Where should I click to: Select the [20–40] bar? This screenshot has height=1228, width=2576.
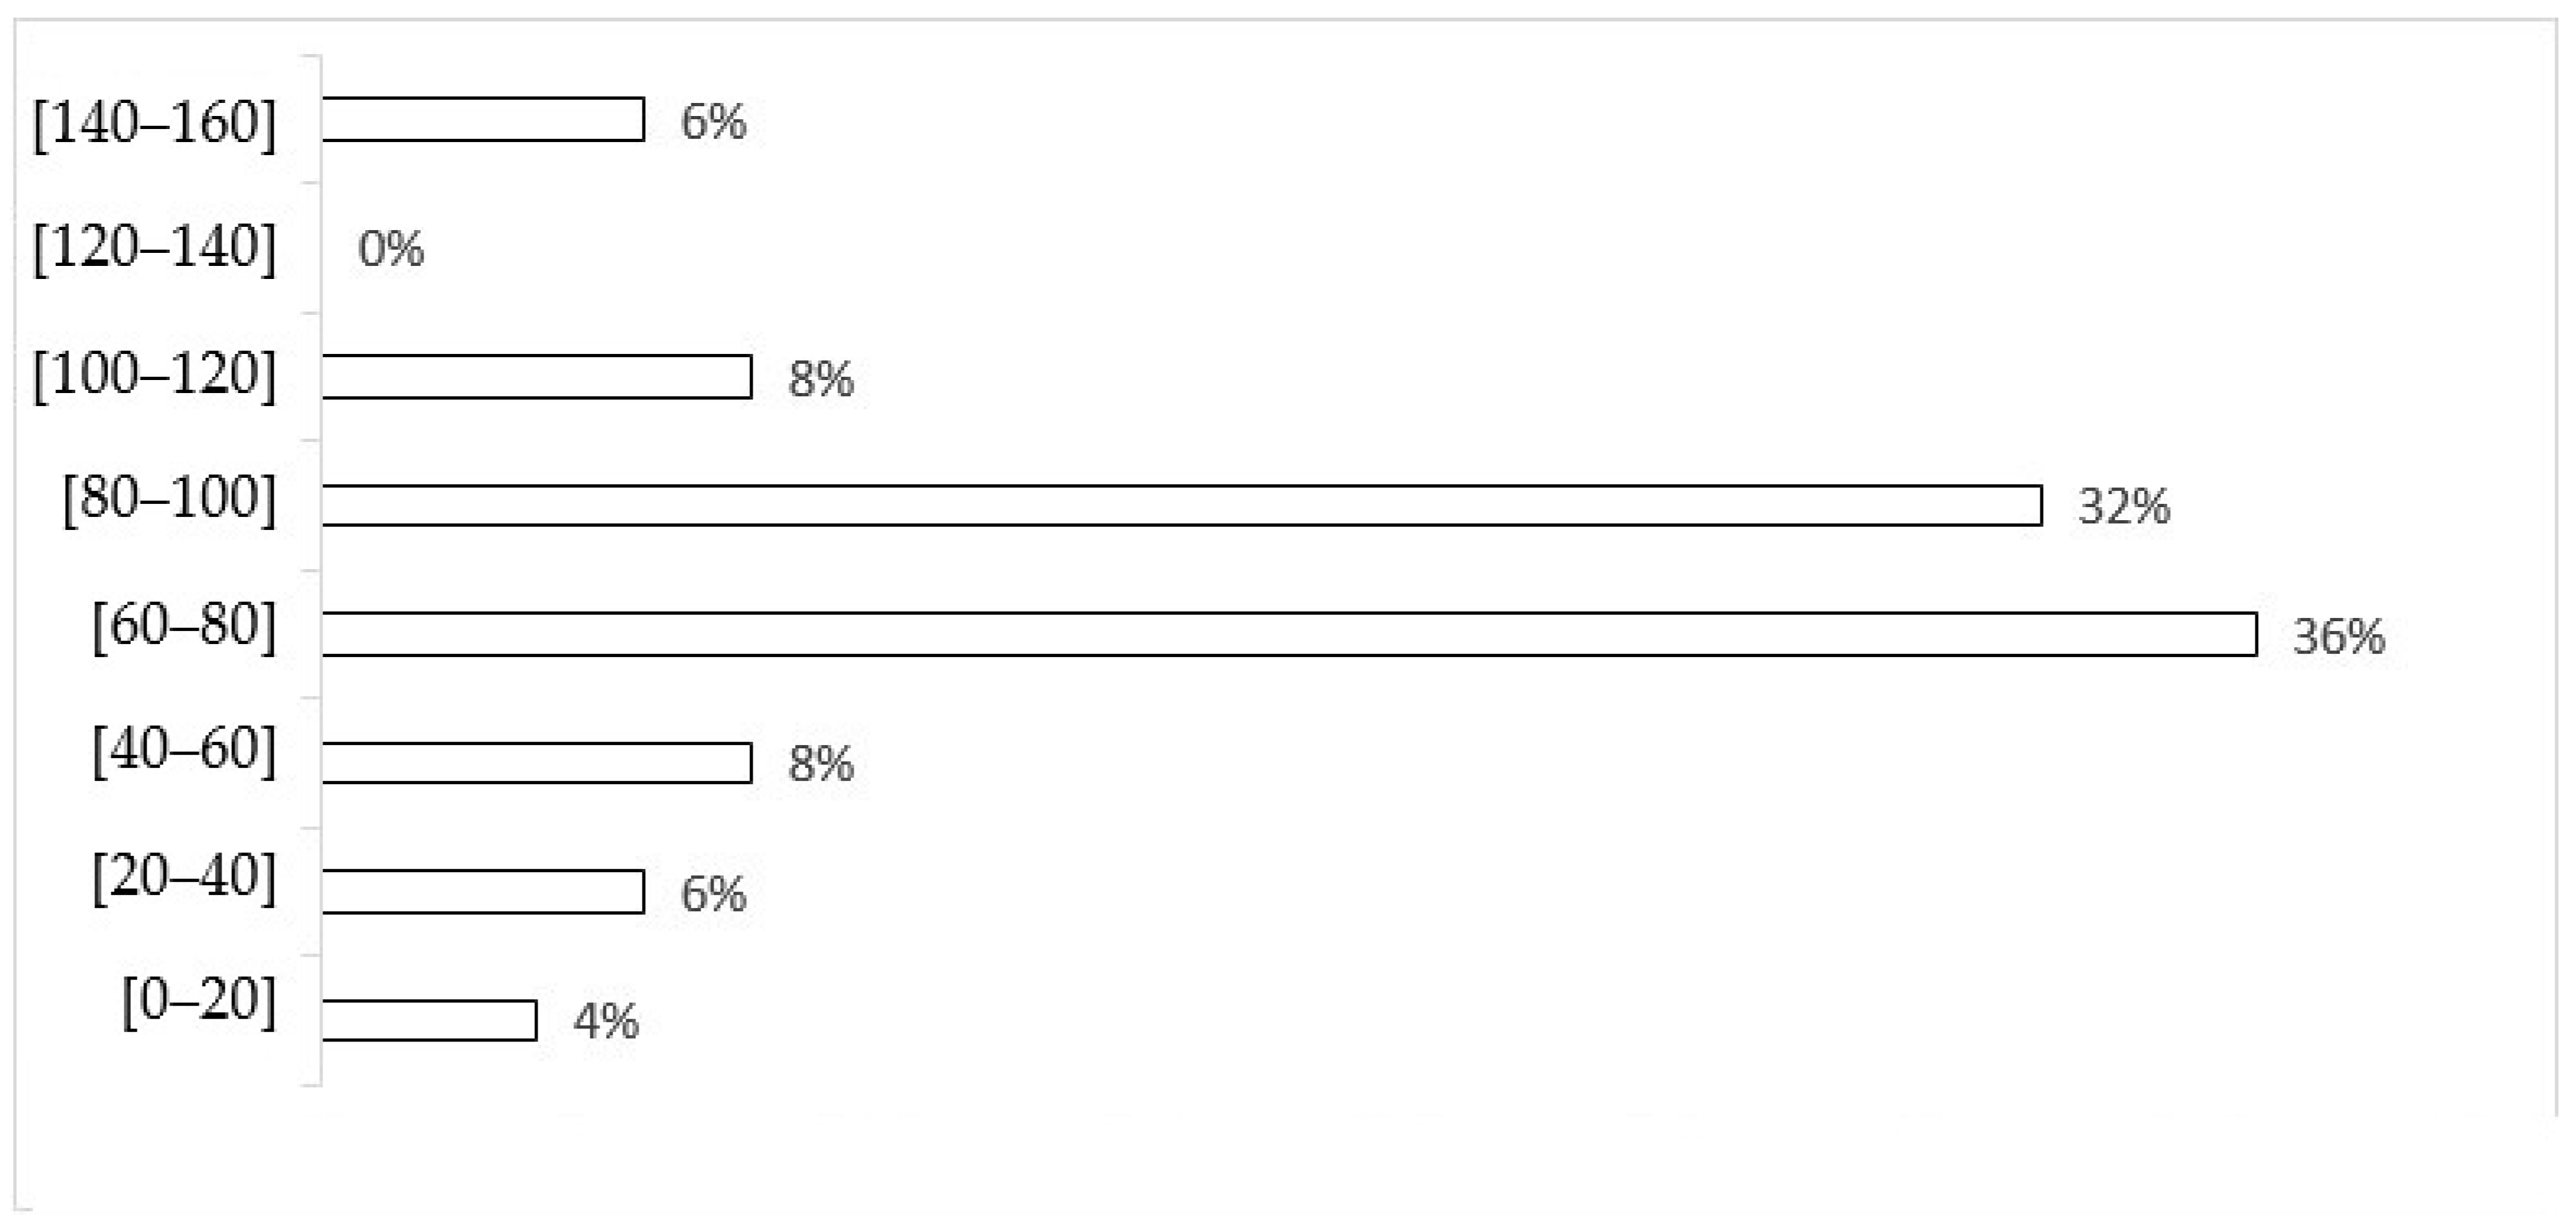pos(483,892)
